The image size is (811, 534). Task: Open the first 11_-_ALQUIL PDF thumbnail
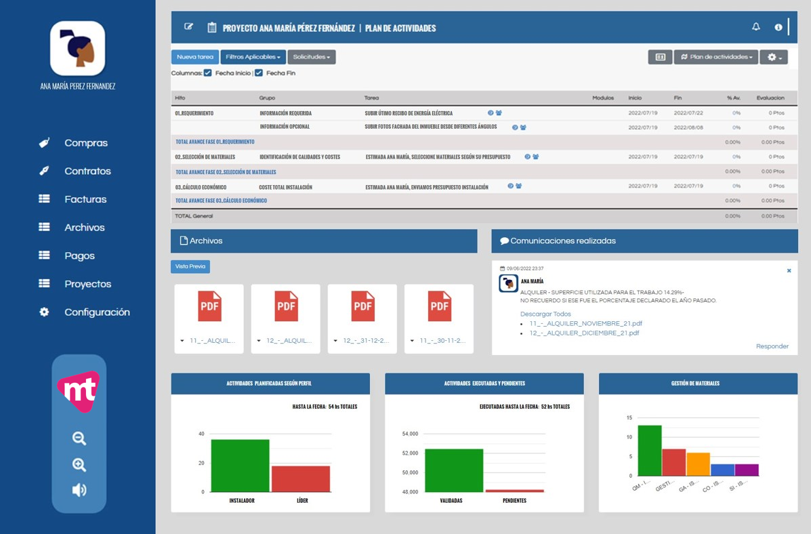pyautogui.click(x=209, y=307)
